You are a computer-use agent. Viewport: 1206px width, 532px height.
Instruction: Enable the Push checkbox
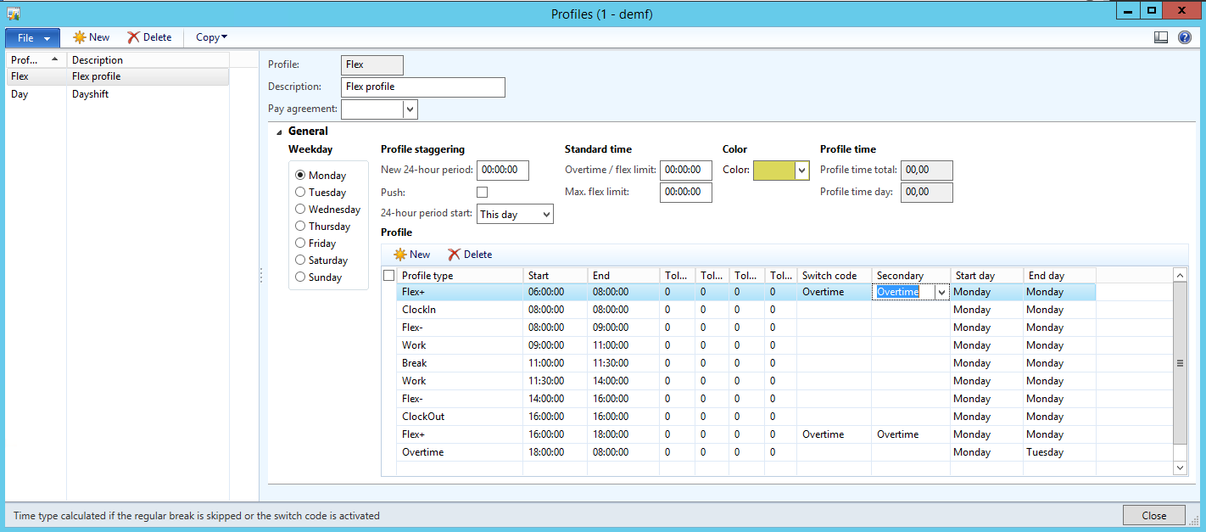coord(482,192)
